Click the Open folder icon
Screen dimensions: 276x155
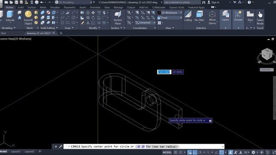tap(11, 2)
